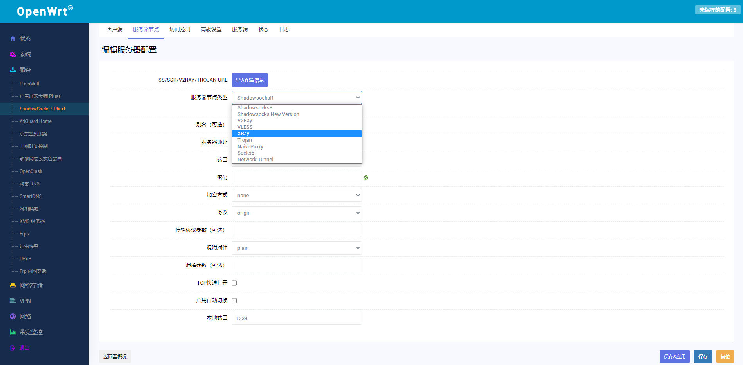The image size is (743, 365).
Task: Open the 服务器节点类型 dropdown
Action: pos(297,98)
